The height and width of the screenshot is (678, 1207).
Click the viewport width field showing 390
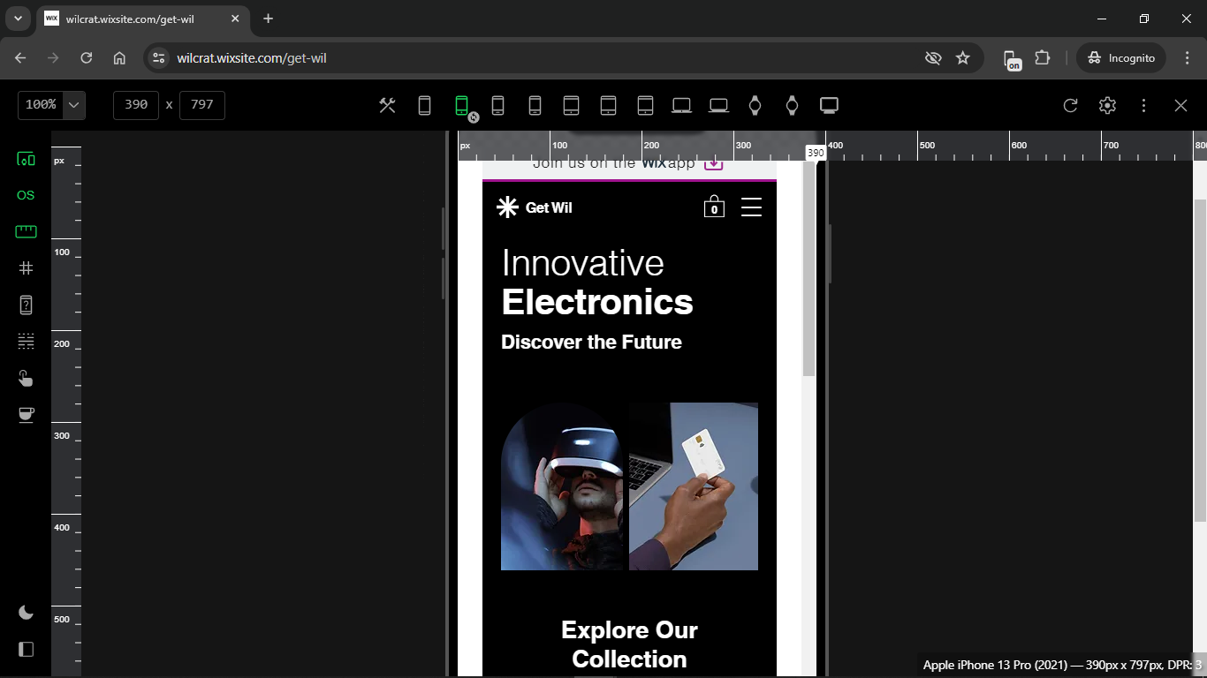point(136,105)
